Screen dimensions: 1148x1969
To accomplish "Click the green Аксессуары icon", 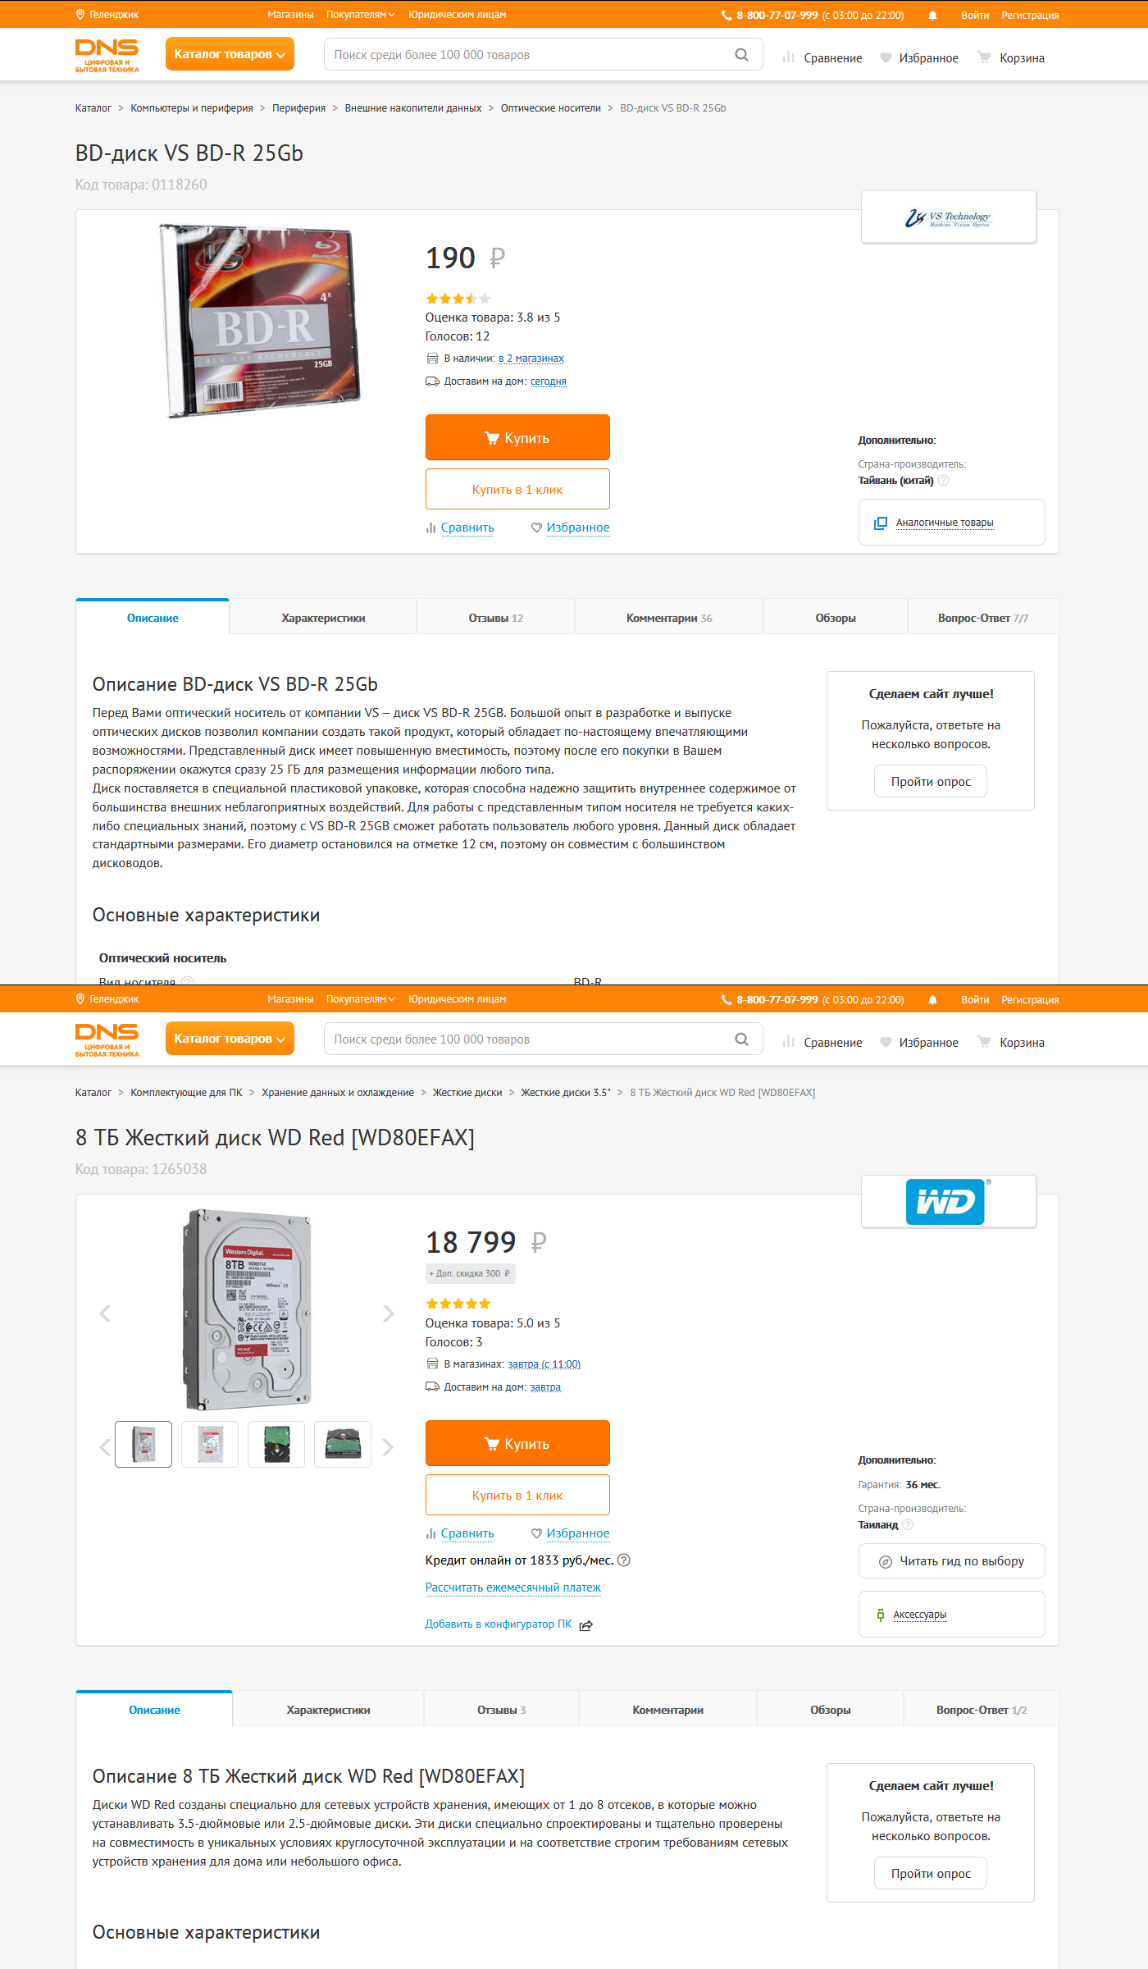I will tap(881, 1615).
